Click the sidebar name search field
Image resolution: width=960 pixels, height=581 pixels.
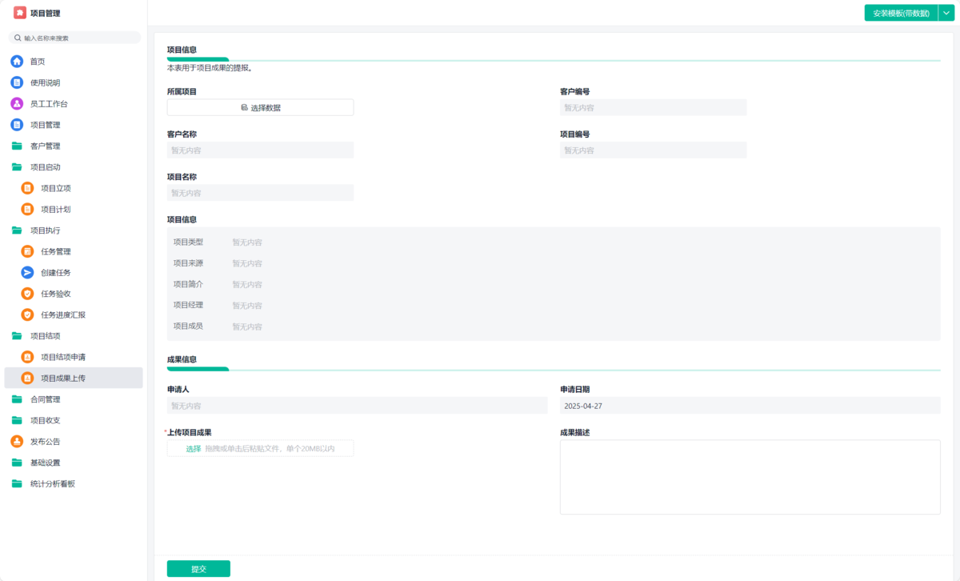click(74, 38)
